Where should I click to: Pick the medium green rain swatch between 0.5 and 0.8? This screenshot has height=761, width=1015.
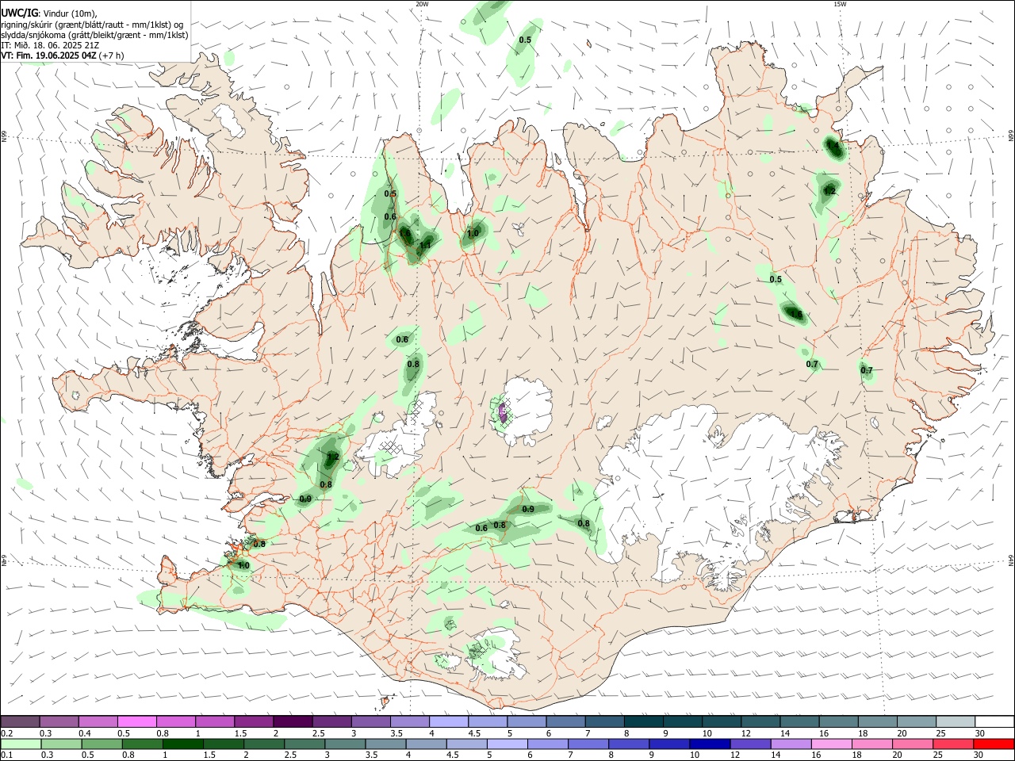pyautogui.click(x=102, y=744)
